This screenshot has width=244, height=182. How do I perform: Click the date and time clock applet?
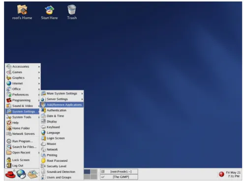(x=233, y=174)
